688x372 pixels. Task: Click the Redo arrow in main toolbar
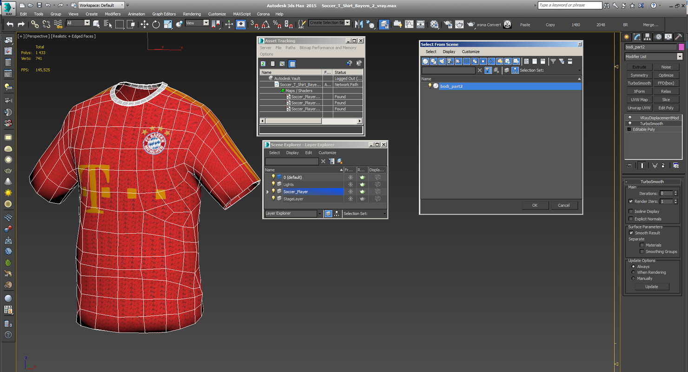pos(21,24)
